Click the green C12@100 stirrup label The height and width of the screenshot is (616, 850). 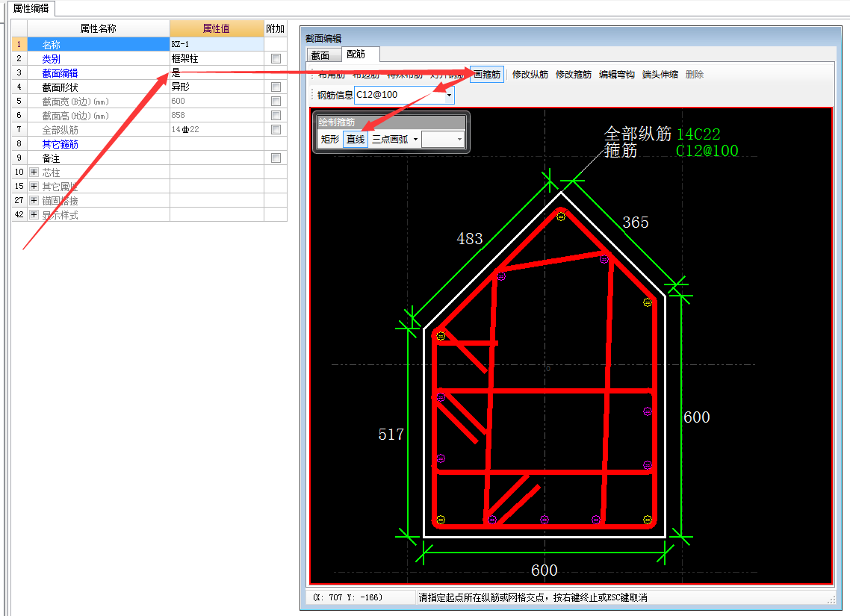(707, 151)
